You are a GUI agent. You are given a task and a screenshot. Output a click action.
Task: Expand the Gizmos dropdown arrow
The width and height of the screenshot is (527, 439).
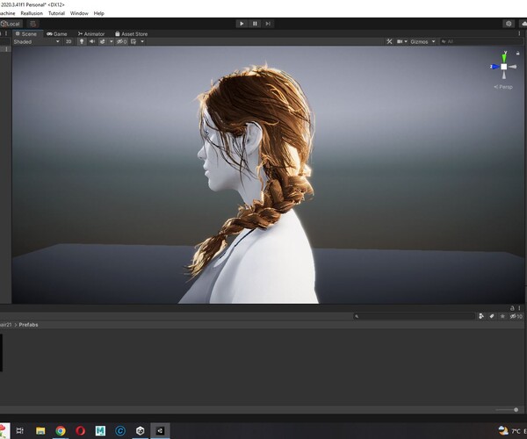click(433, 41)
